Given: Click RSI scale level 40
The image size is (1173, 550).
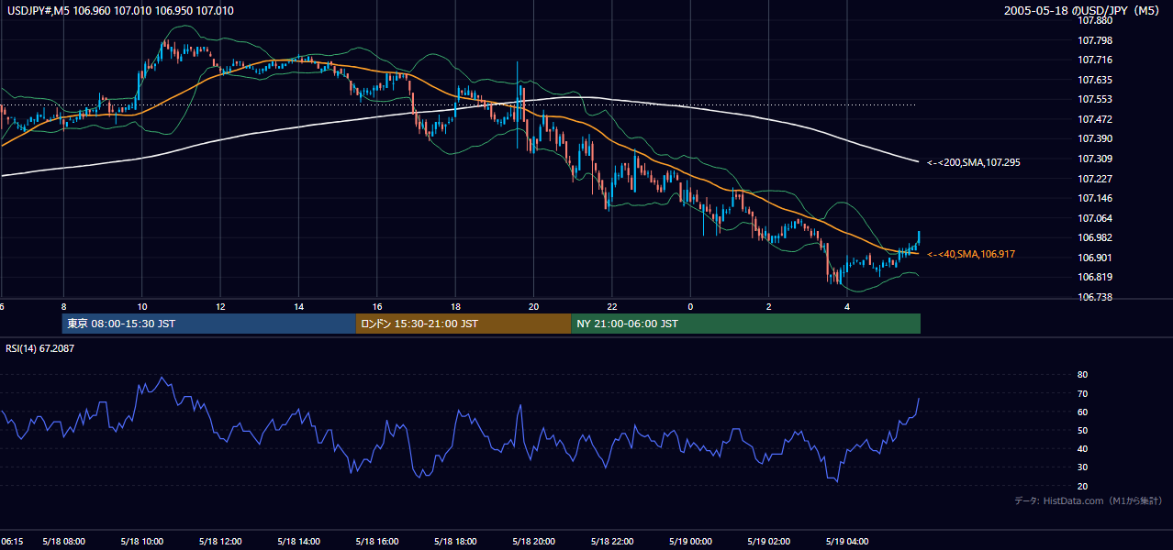Looking at the screenshot, I should click(1082, 448).
